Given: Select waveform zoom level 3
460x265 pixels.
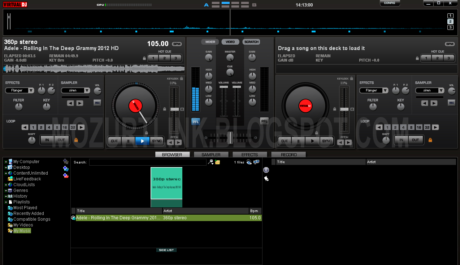Looking at the screenshot, I should (450, 27).
